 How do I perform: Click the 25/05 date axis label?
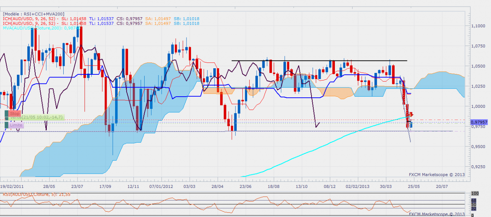(414, 186)
